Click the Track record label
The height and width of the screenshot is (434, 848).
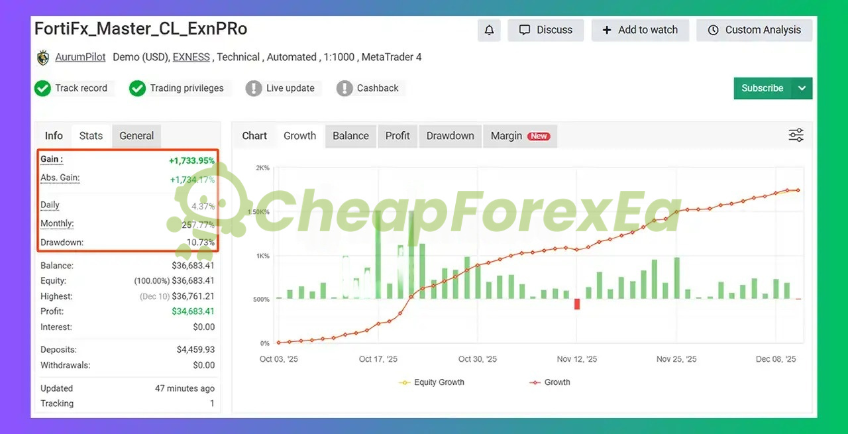[81, 88]
